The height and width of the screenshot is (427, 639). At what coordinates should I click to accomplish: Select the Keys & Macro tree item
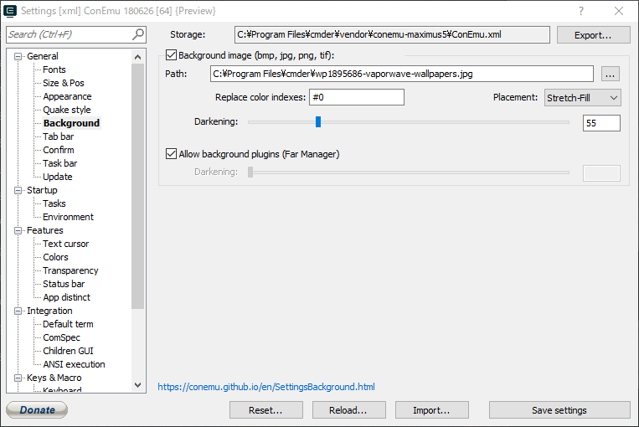[54, 378]
